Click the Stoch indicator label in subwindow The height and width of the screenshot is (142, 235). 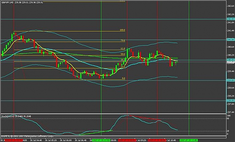click(16, 116)
